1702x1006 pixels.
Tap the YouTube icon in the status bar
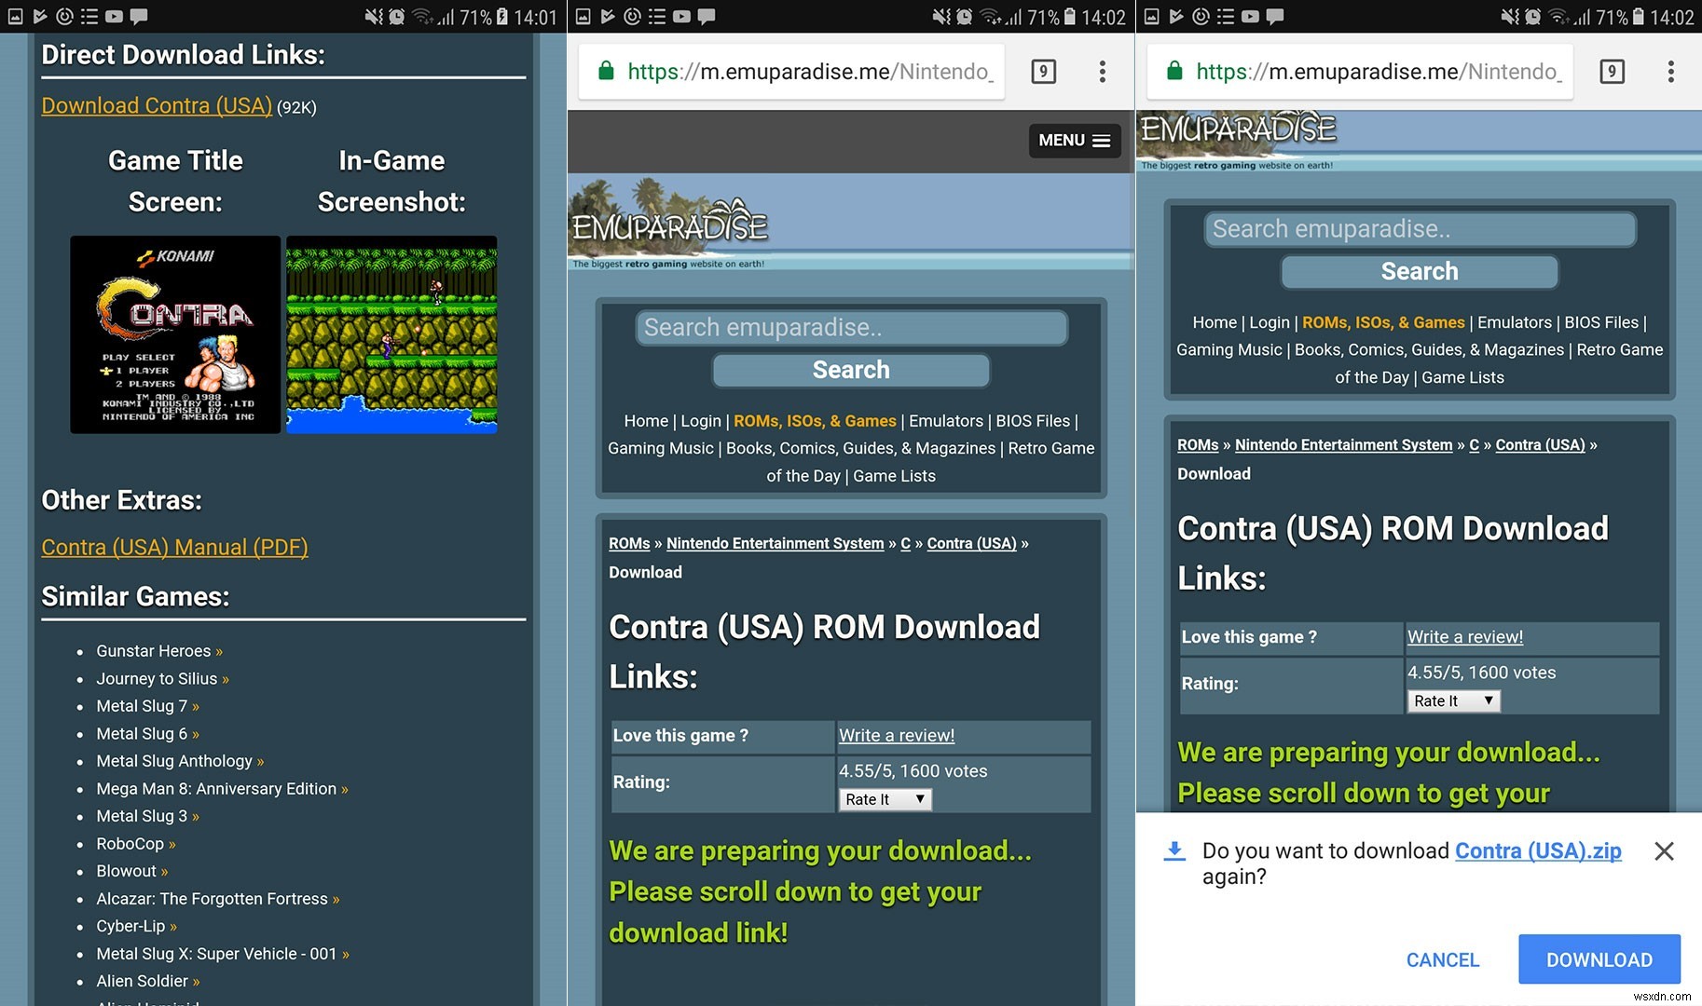click(114, 16)
